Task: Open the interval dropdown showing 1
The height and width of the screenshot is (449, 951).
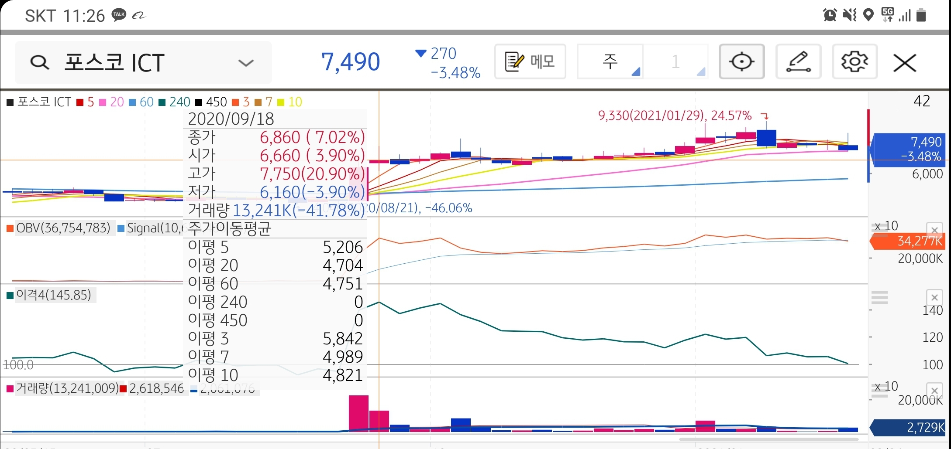Action: (x=675, y=61)
